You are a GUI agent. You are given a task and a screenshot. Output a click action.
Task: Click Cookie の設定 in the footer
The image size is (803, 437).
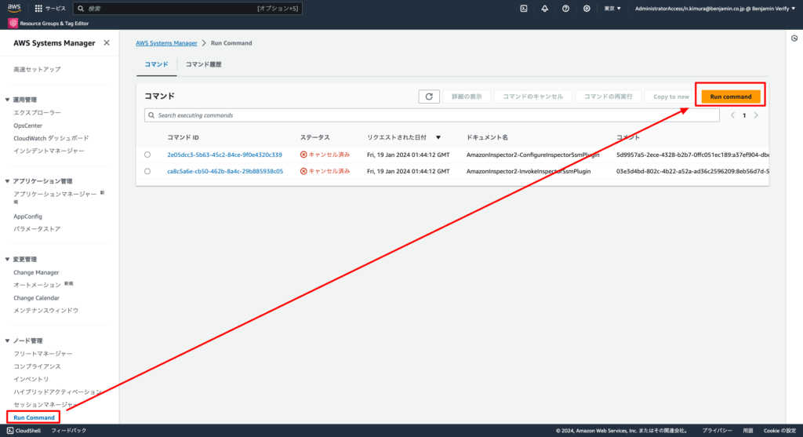pyautogui.click(x=779, y=431)
